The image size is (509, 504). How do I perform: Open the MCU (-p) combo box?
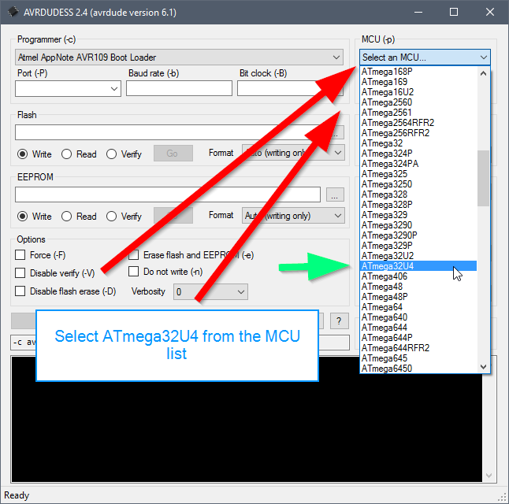[x=425, y=57]
